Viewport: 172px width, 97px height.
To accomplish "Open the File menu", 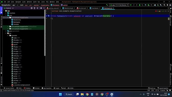I will tap(5, 2).
